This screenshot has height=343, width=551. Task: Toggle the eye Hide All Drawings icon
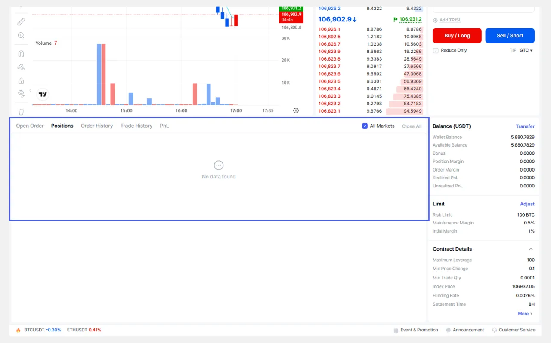(x=21, y=93)
